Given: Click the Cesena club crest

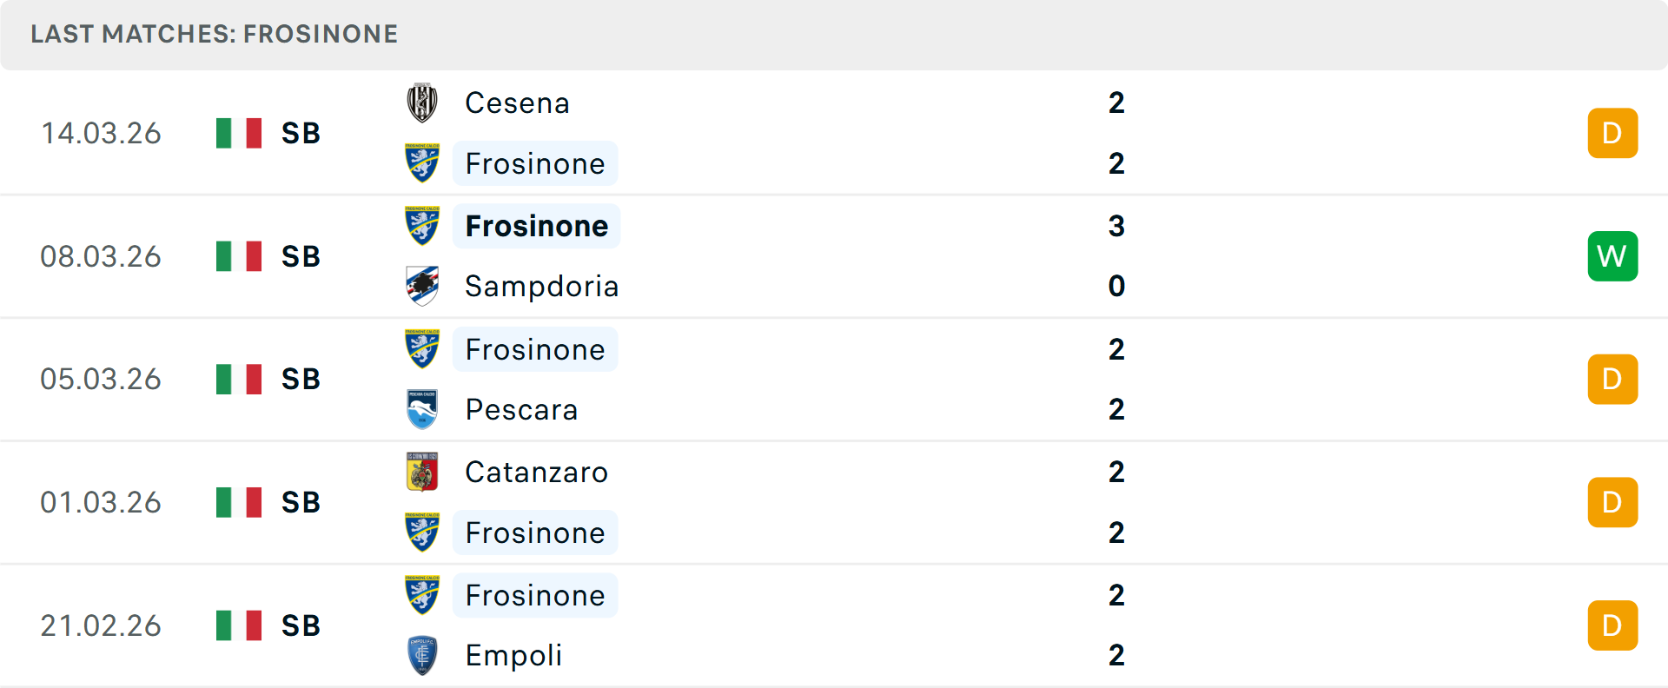Looking at the screenshot, I should [x=420, y=102].
